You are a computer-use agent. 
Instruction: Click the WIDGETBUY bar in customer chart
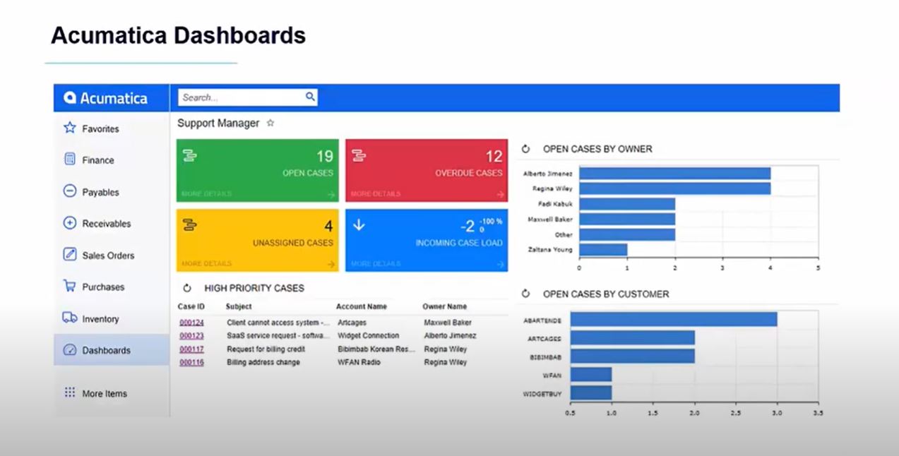click(x=591, y=392)
